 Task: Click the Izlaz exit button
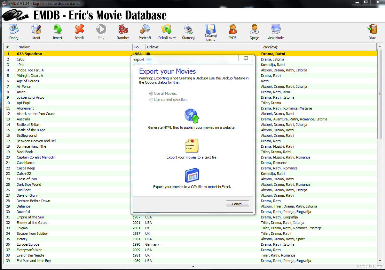[372, 32]
